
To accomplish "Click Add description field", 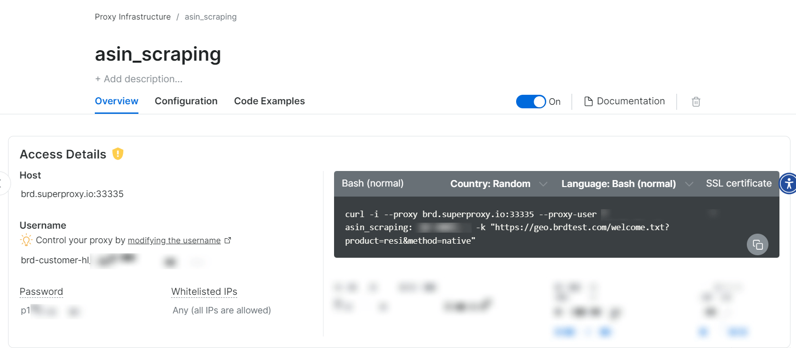I will tap(139, 79).
